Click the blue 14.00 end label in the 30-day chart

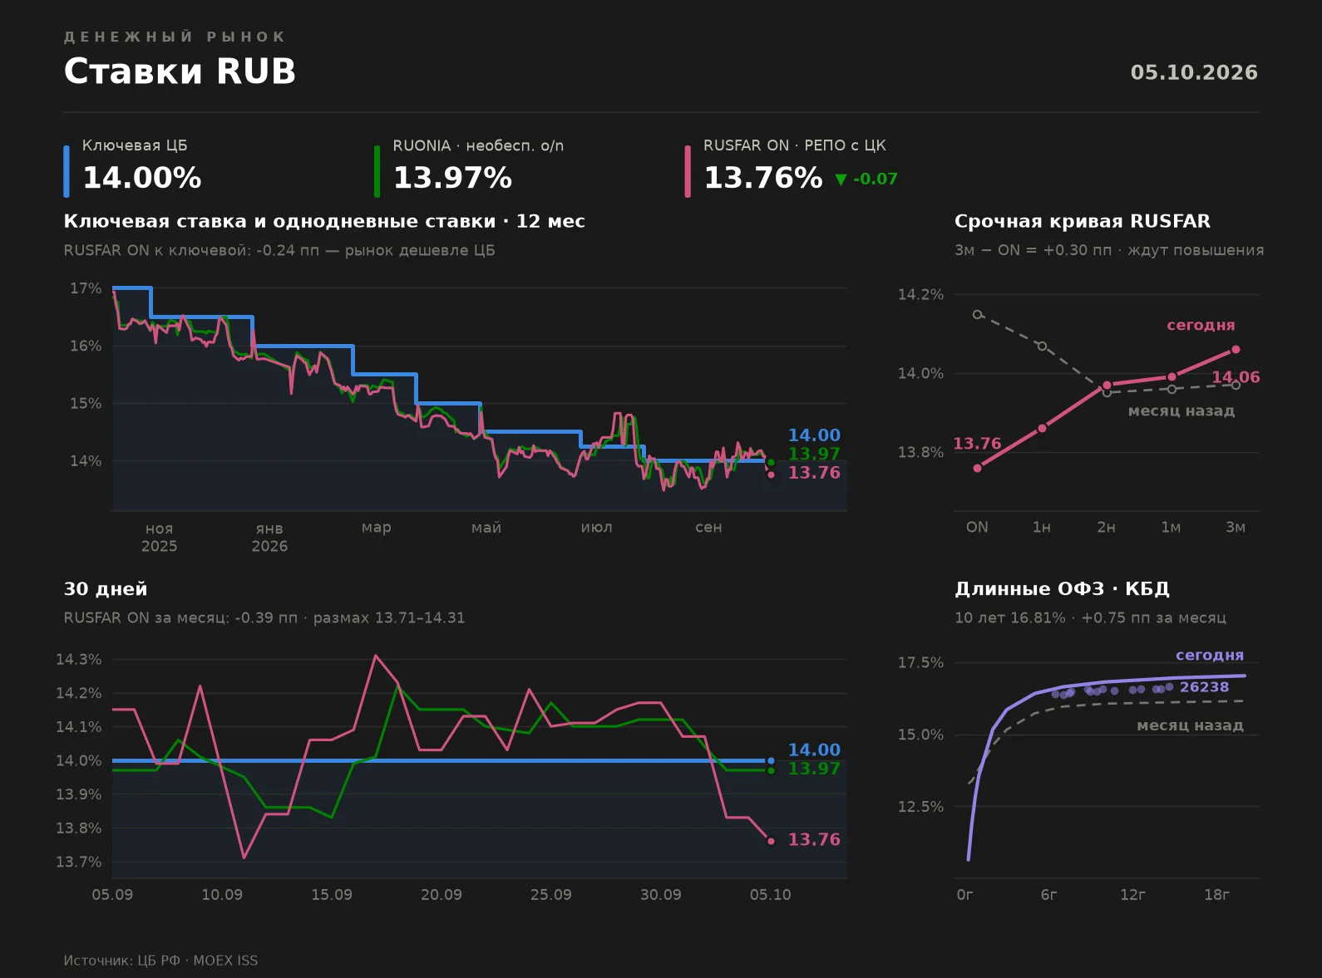pyautogui.click(x=814, y=749)
